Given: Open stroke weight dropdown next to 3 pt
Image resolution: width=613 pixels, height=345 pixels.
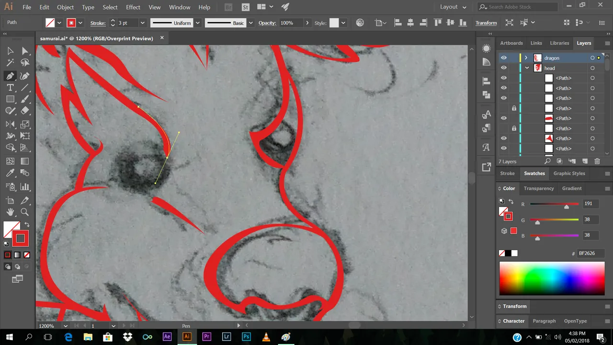Looking at the screenshot, I should (x=142, y=23).
